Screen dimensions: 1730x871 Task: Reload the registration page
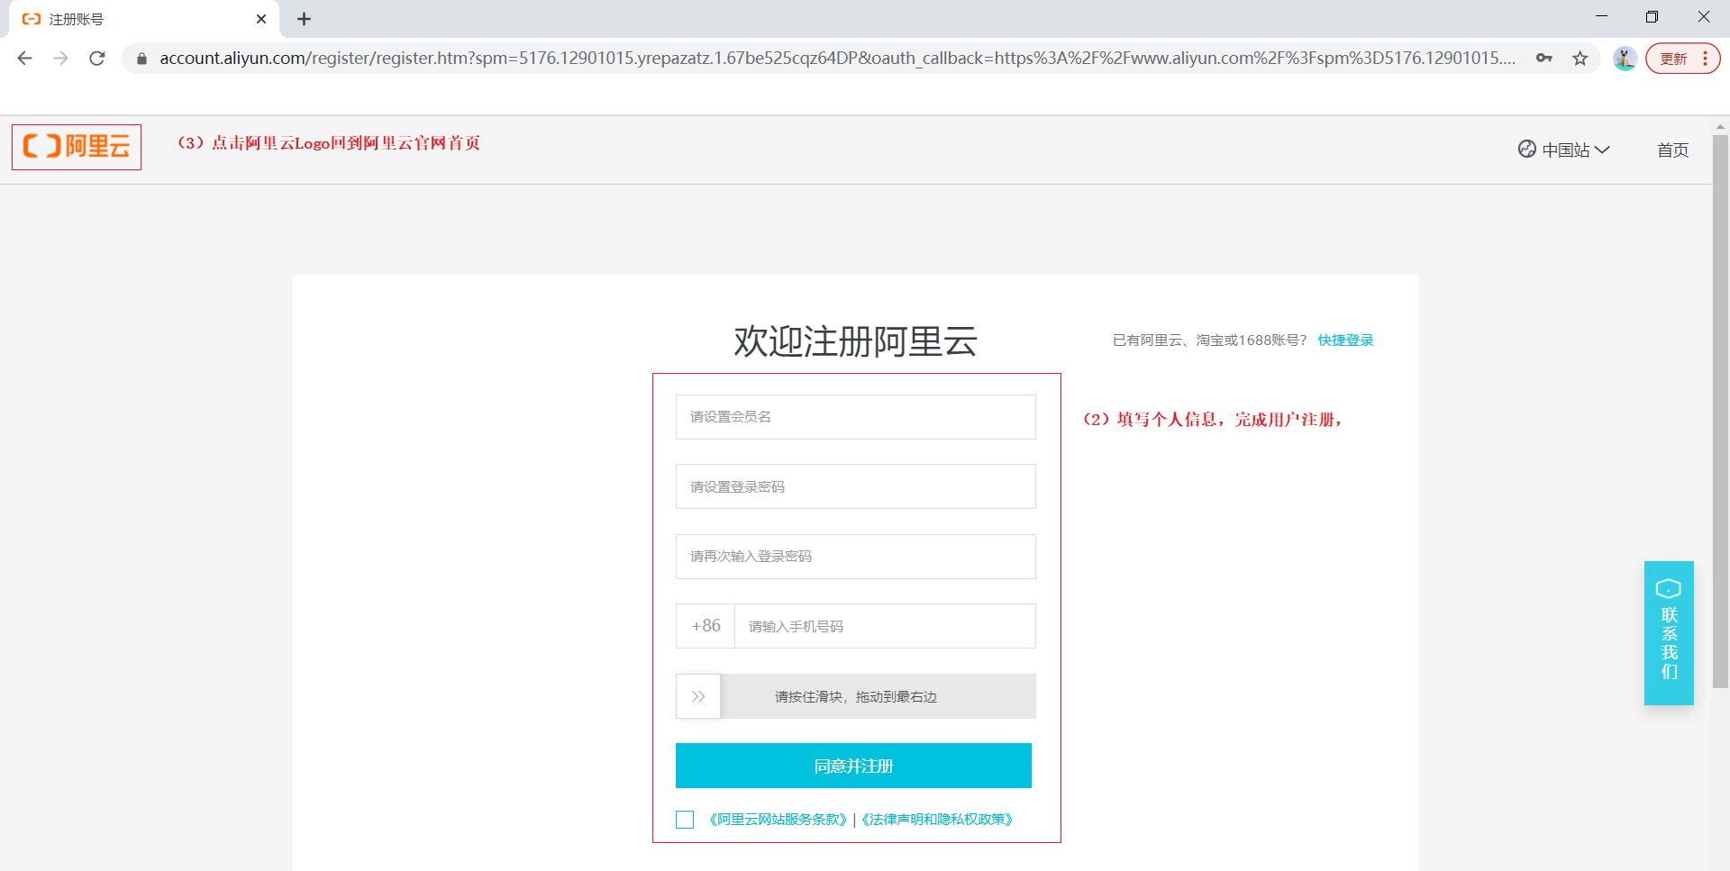tap(97, 59)
